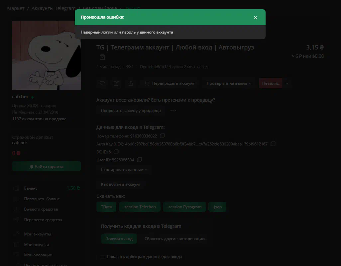Expand 'Скопировать данные' dropdown
The image size is (341, 266).
(x=124, y=170)
